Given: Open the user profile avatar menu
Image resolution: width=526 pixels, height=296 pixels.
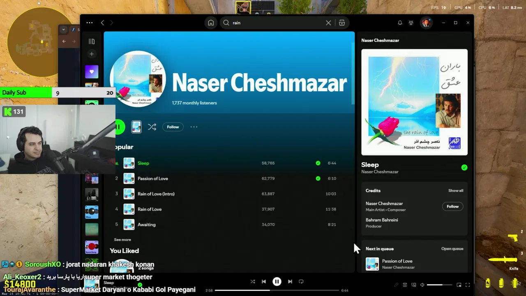Looking at the screenshot, I should pyautogui.click(x=426, y=23).
